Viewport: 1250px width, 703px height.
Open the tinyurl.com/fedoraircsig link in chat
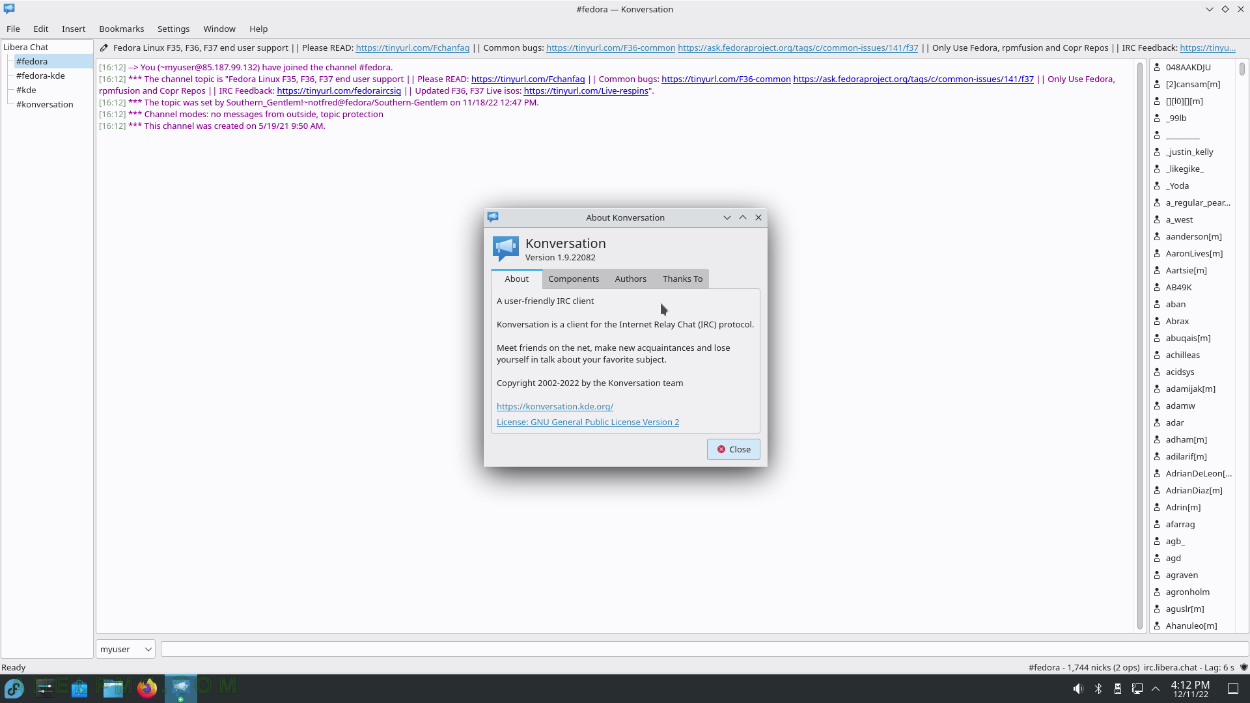pos(339,90)
